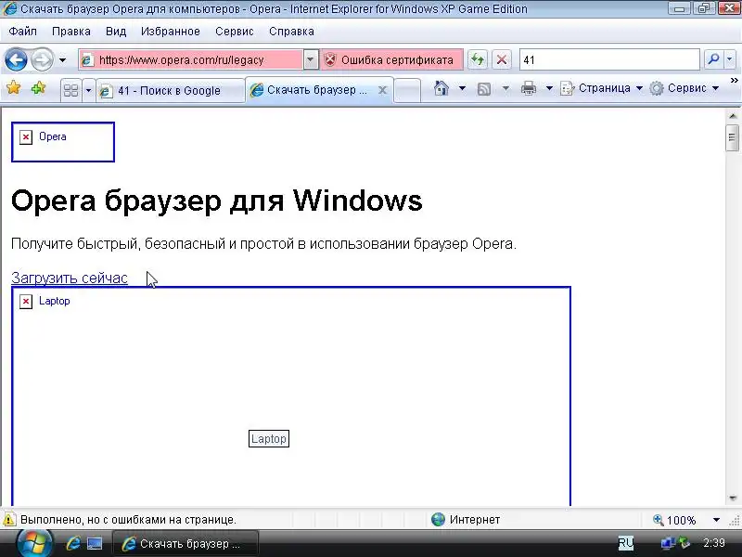Click the scrollbar down arrow
The image size is (742, 557).
pyautogui.click(x=733, y=499)
